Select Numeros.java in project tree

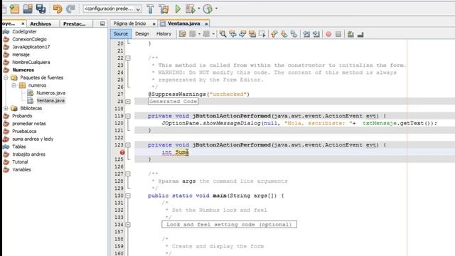click(50, 93)
